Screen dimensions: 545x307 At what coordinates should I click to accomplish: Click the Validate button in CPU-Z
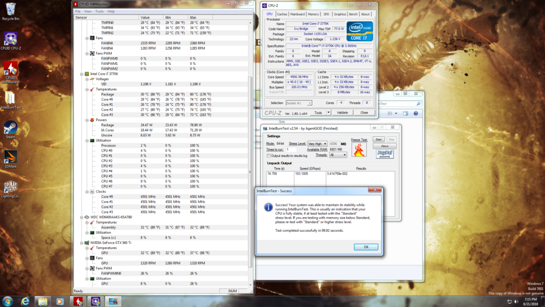tap(342, 113)
